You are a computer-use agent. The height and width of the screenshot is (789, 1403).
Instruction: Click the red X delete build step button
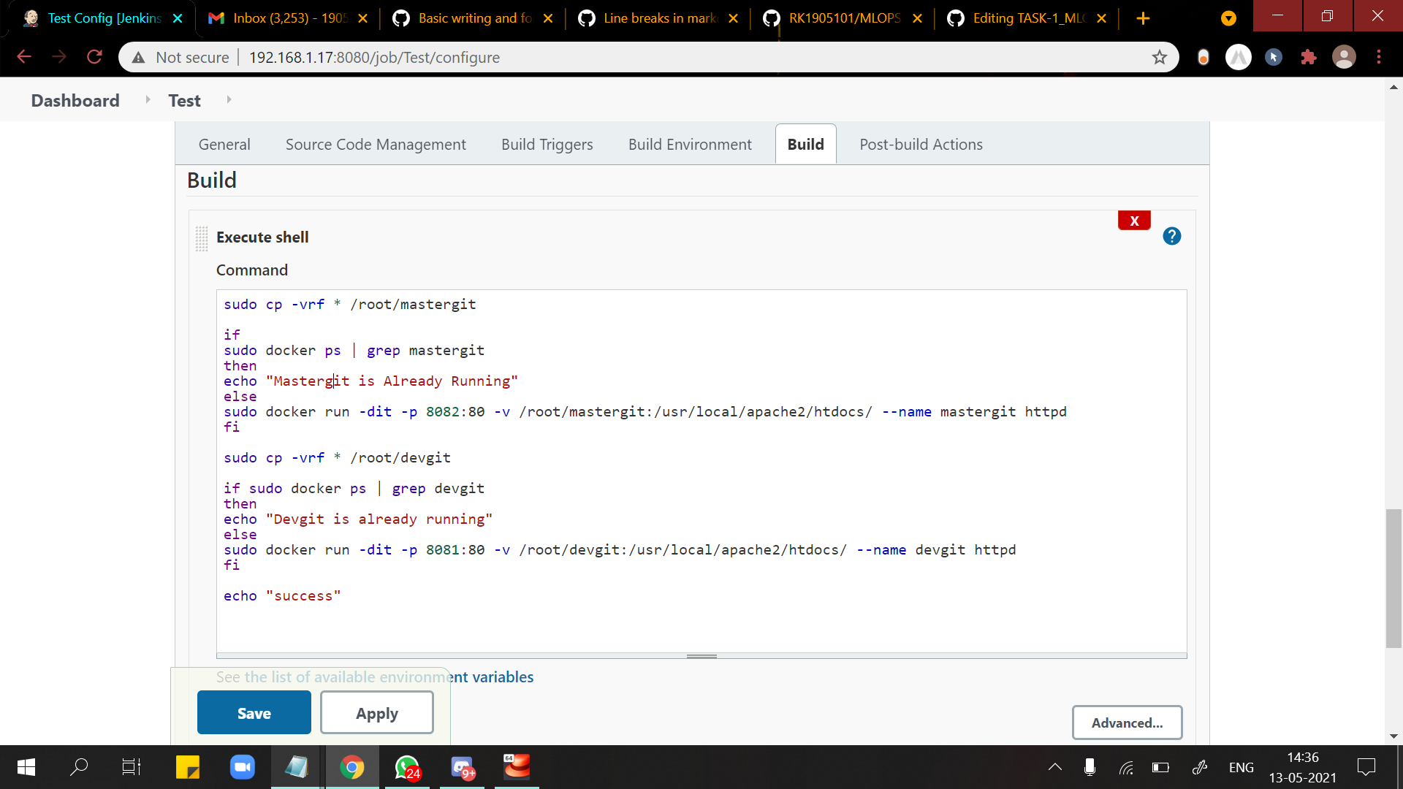click(x=1134, y=221)
